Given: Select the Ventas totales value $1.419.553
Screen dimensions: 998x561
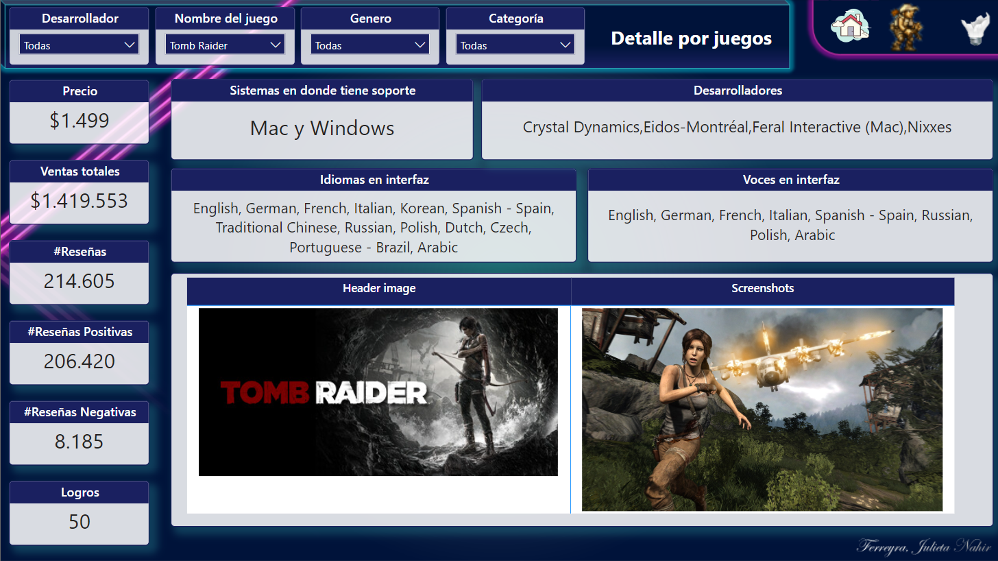Looking at the screenshot, I should tap(80, 201).
